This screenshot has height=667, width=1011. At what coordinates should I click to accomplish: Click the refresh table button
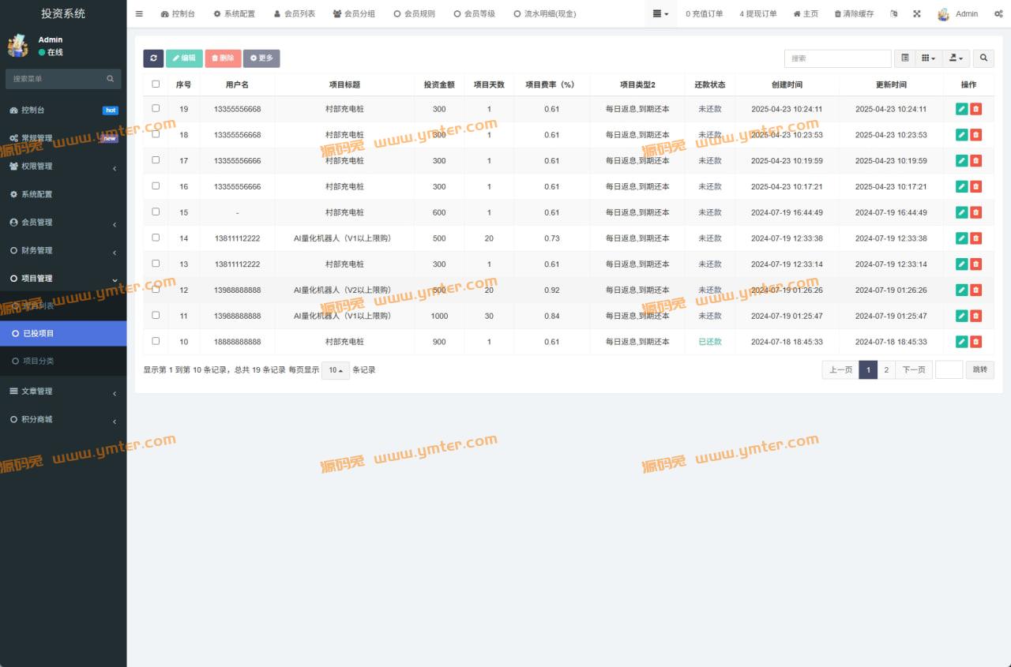[153, 58]
